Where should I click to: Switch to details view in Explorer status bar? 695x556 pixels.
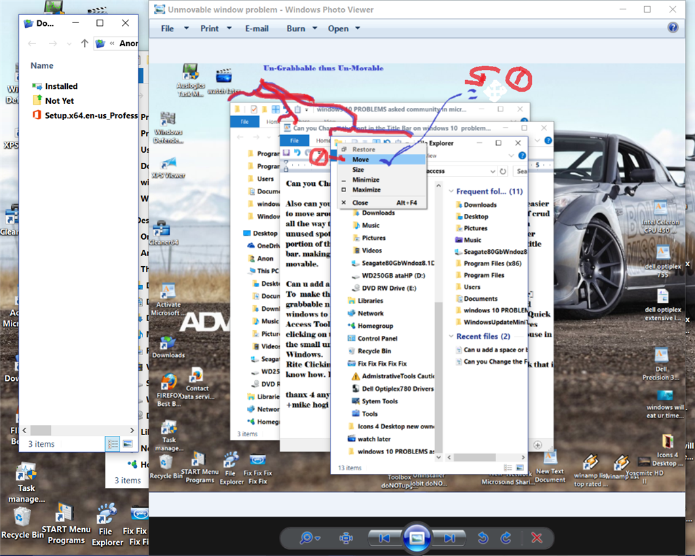click(x=113, y=444)
